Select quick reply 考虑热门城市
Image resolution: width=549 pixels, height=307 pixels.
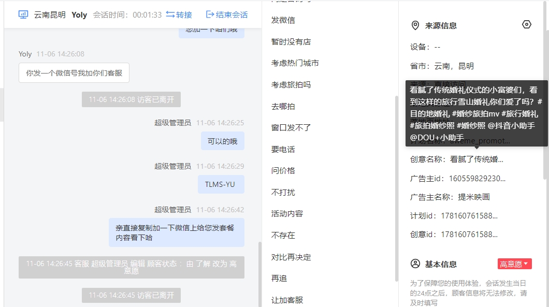[295, 63]
